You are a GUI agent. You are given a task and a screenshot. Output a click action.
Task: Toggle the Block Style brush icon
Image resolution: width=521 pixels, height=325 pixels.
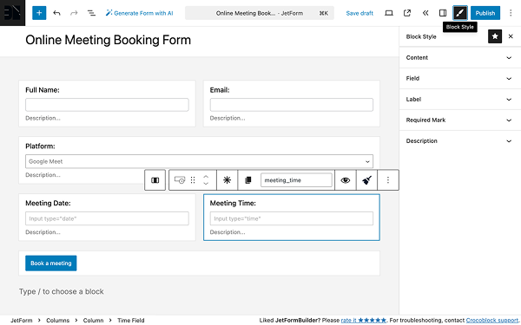click(x=460, y=13)
